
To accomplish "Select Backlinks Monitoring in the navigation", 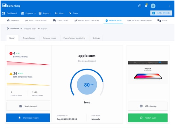I will (140, 21).
